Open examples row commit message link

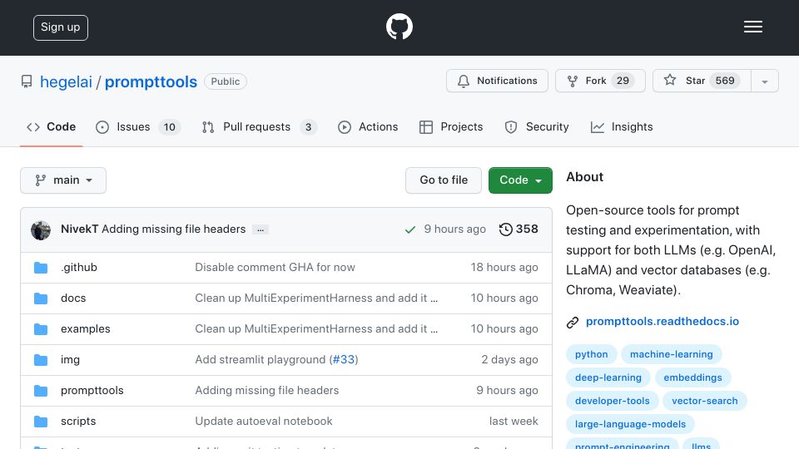point(316,329)
